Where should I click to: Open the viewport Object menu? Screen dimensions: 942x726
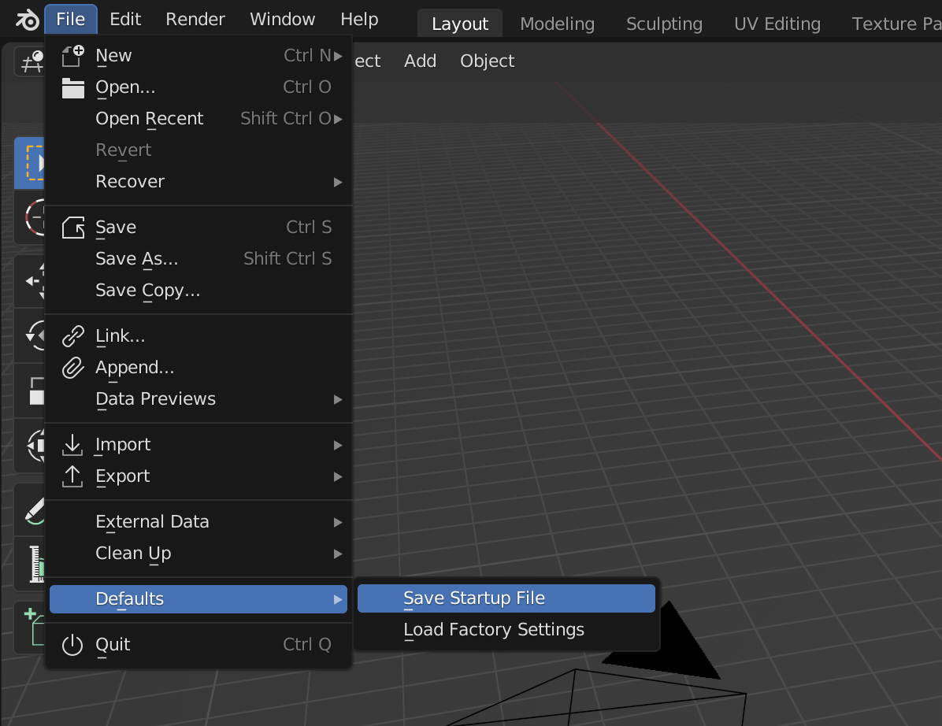pyautogui.click(x=488, y=61)
